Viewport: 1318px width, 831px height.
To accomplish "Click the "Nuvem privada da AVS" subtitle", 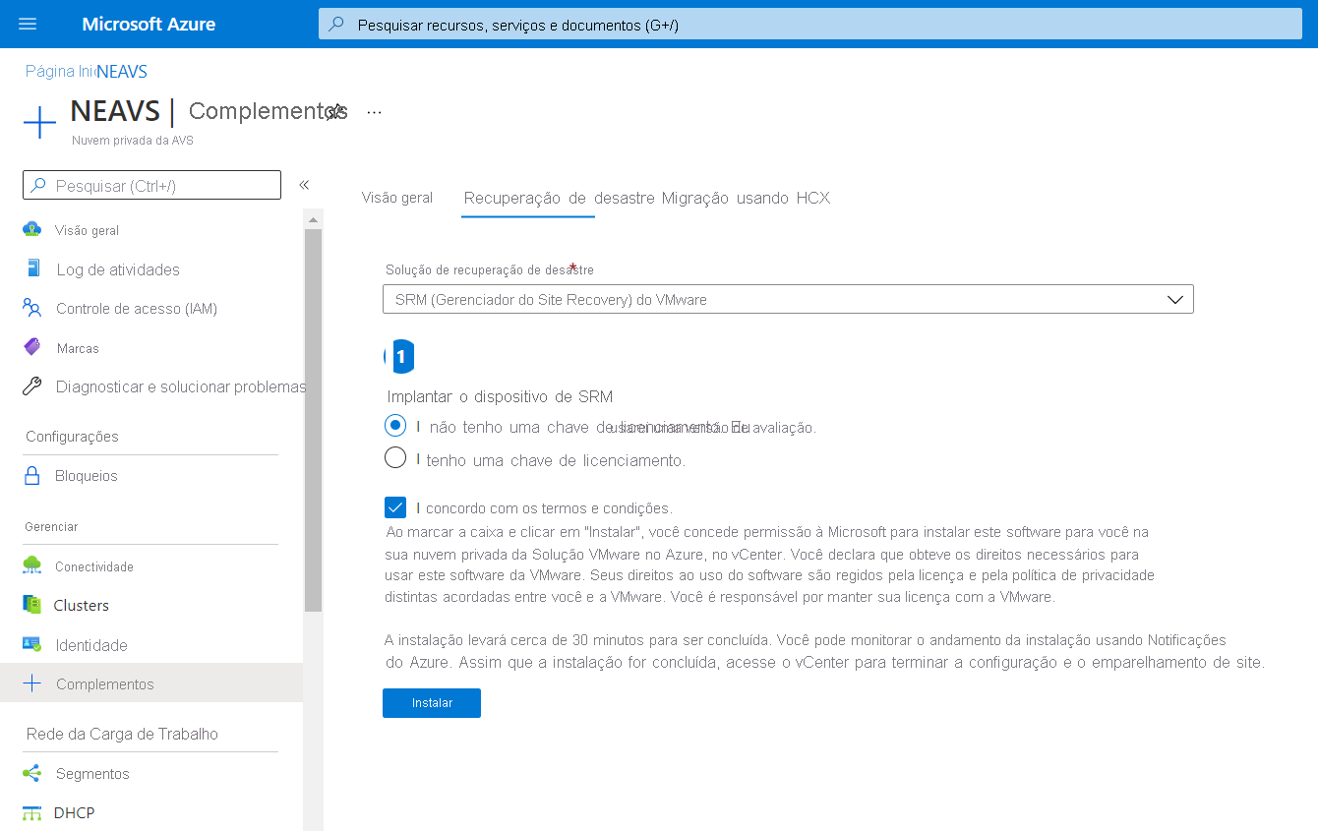I will tap(133, 141).
